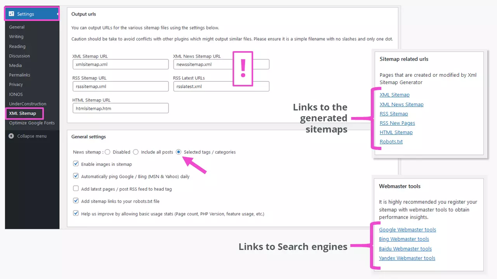The image size is (497, 279).
Task: Open the Writing settings page
Action: pos(16,36)
